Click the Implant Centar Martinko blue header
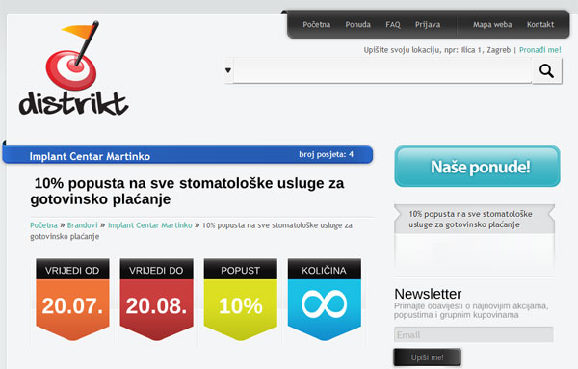Image resolution: width=578 pixels, height=369 pixels. pyautogui.click(x=188, y=155)
